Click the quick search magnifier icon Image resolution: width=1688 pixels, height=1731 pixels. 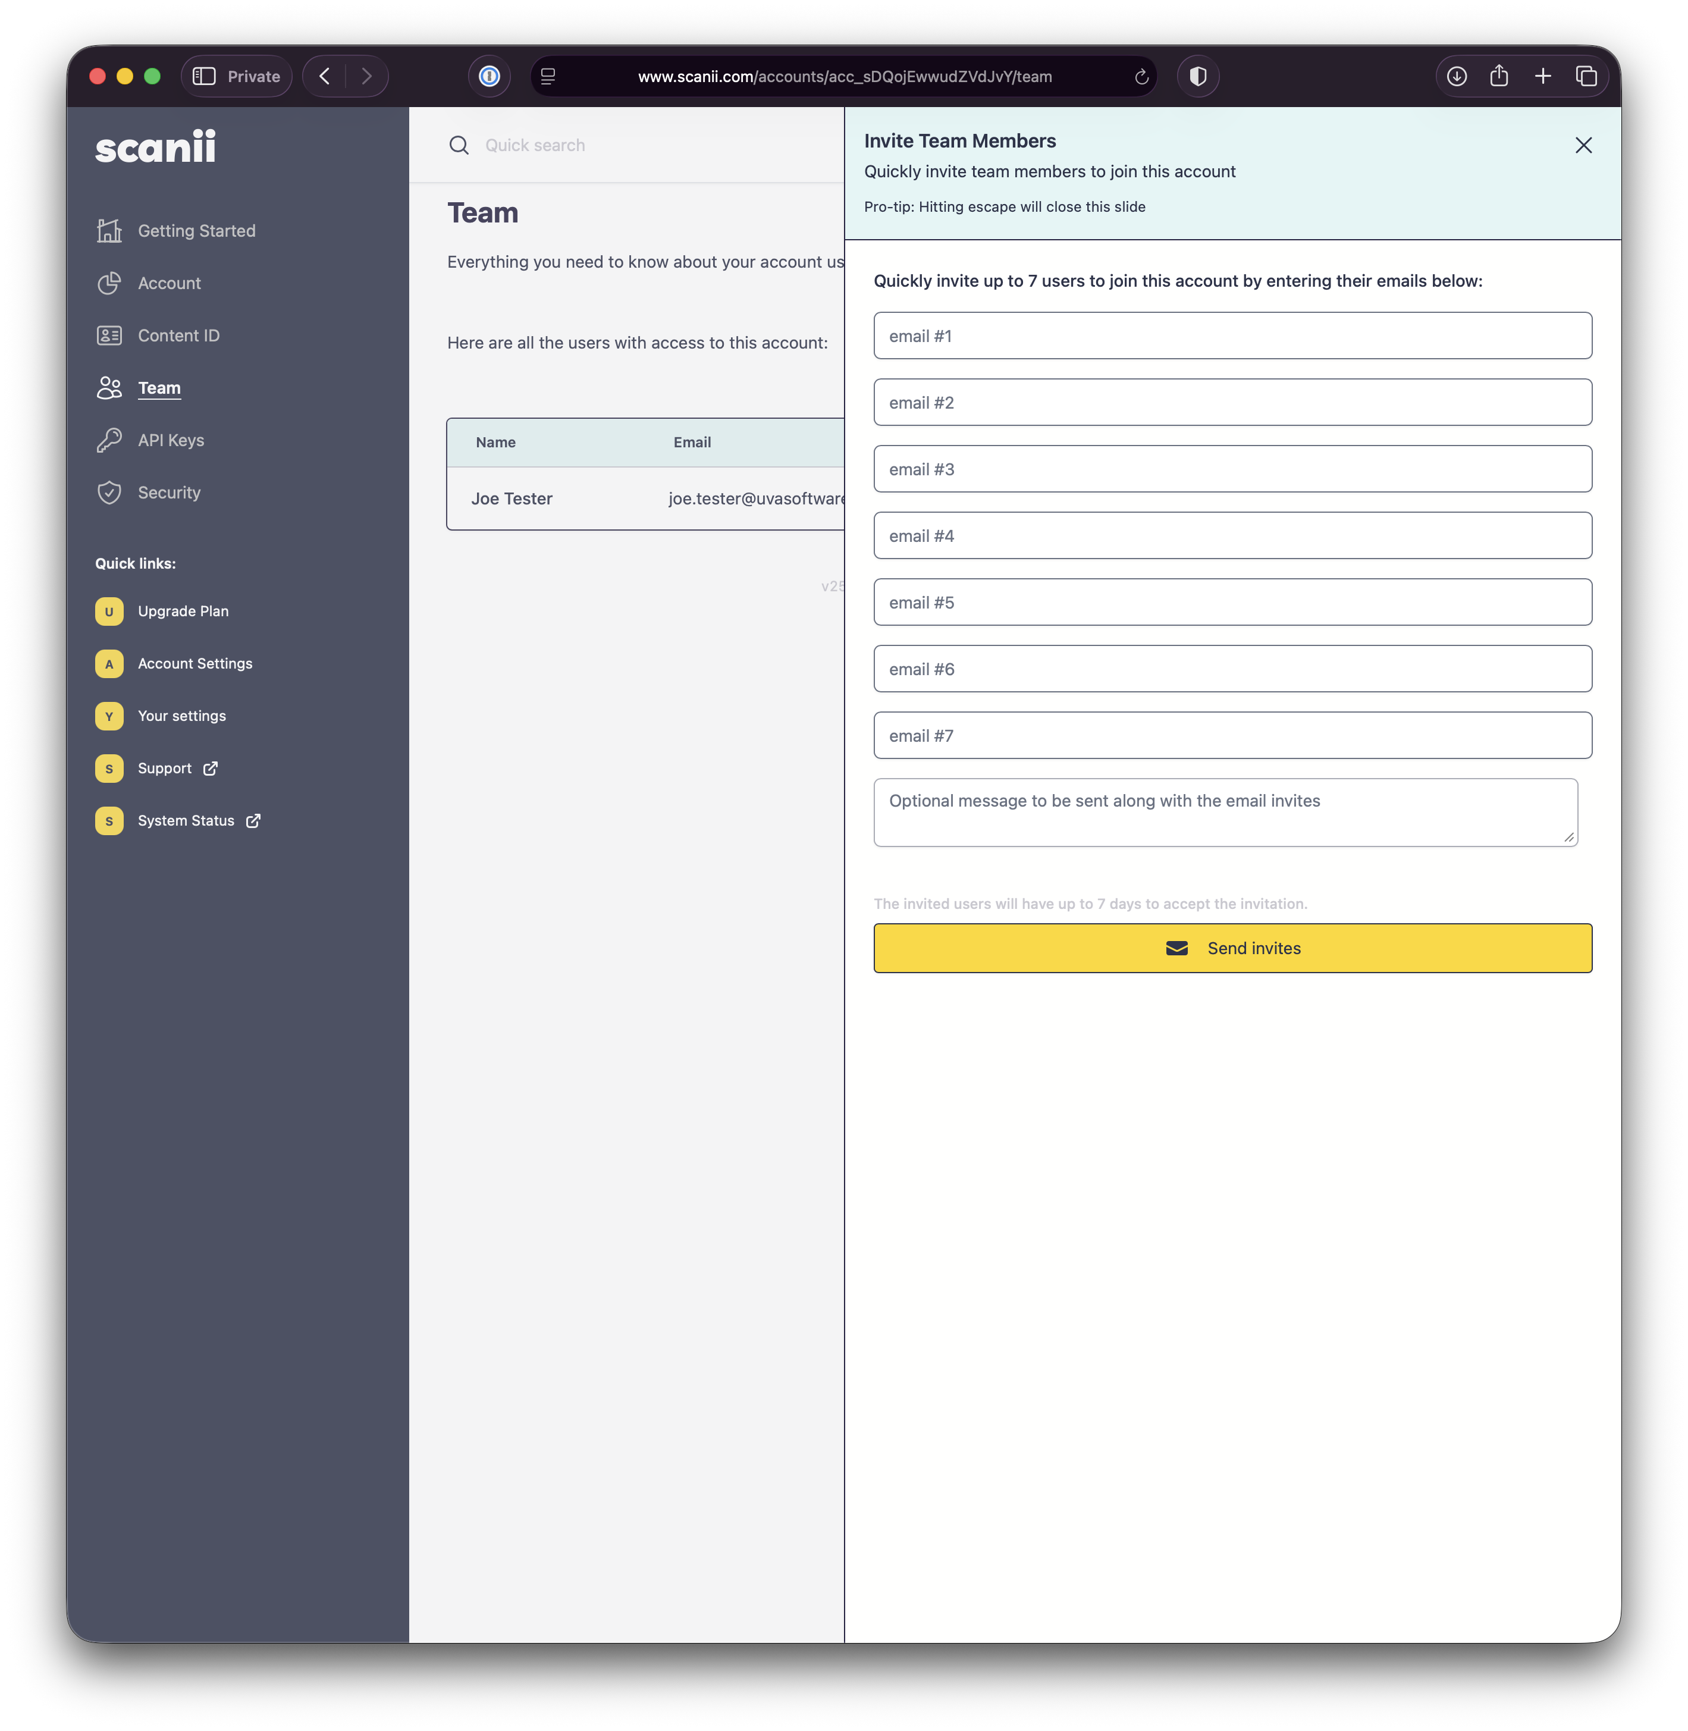459,145
